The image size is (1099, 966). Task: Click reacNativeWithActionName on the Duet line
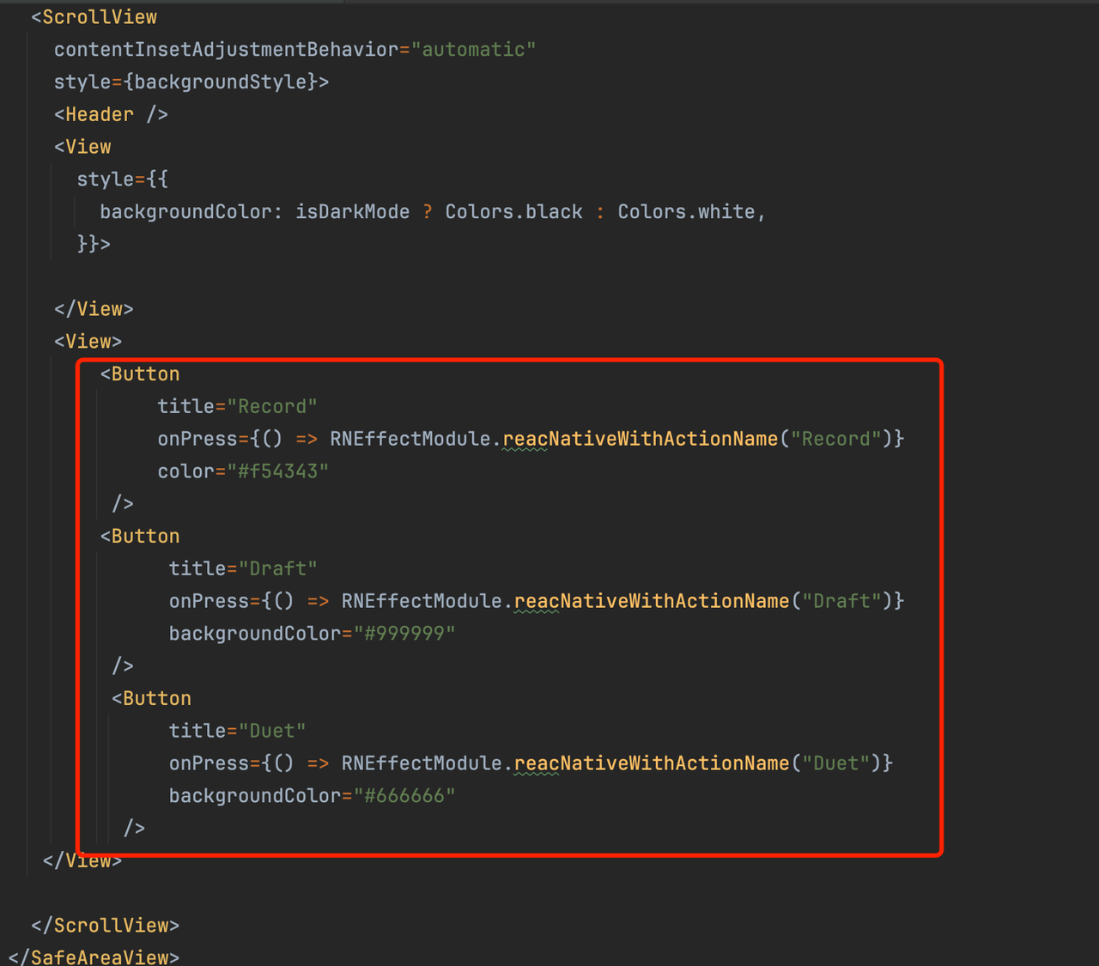[x=652, y=763]
